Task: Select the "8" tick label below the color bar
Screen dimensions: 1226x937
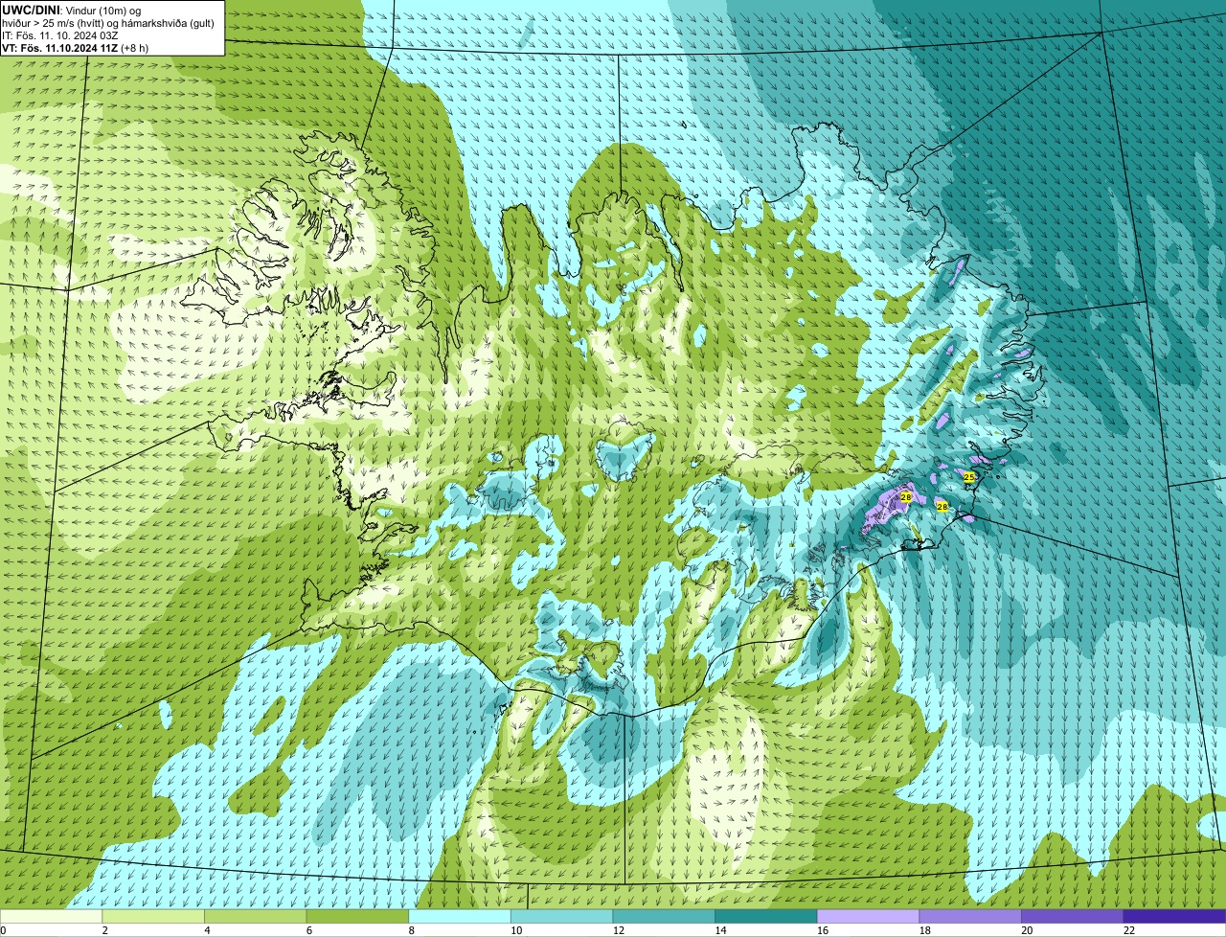Action: click(x=411, y=930)
